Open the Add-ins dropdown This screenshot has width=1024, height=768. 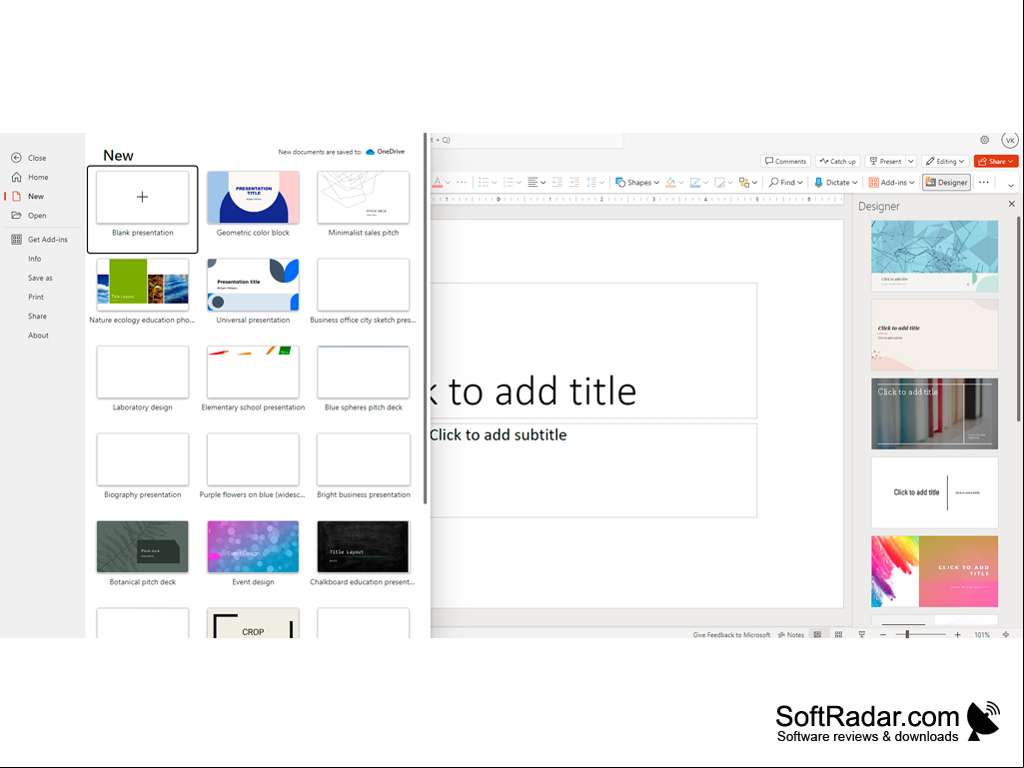[891, 182]
